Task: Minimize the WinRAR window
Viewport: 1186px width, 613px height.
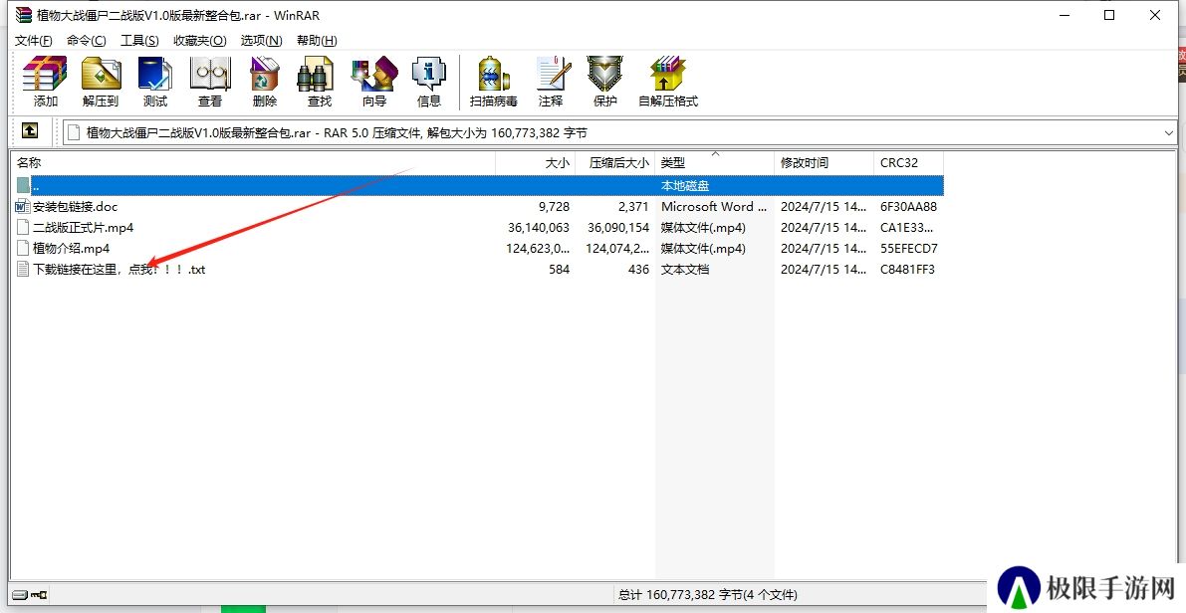Action: tap(1065, 15)
